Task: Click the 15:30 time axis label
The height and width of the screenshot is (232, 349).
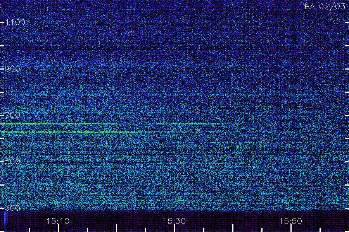Action: click(x=174, y=221)
